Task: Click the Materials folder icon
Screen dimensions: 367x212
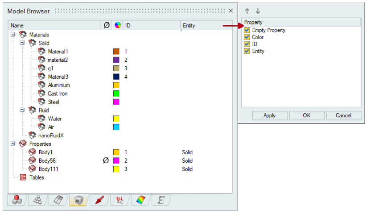Action: coord(23,35)
